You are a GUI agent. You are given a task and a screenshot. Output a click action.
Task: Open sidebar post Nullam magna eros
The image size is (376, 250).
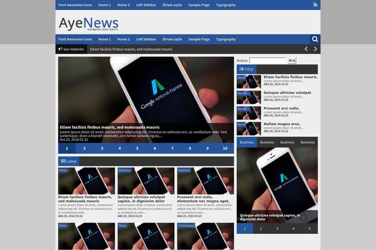click(x=282, y=124)
